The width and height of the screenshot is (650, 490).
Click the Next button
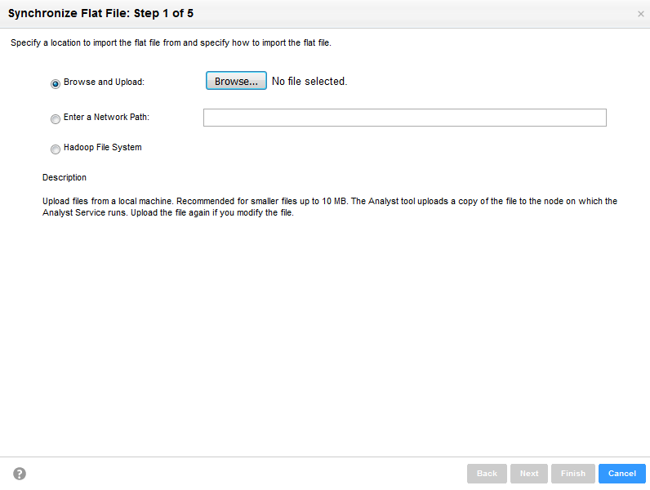coord(529,474)
